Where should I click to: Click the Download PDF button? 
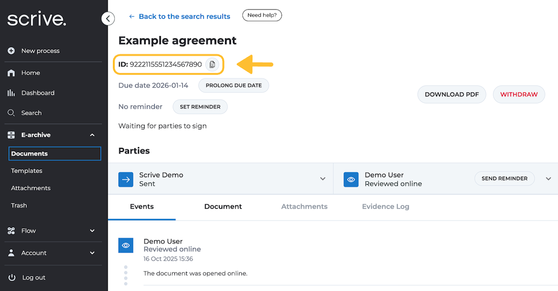pyautogui.click(x=452, y=95)
